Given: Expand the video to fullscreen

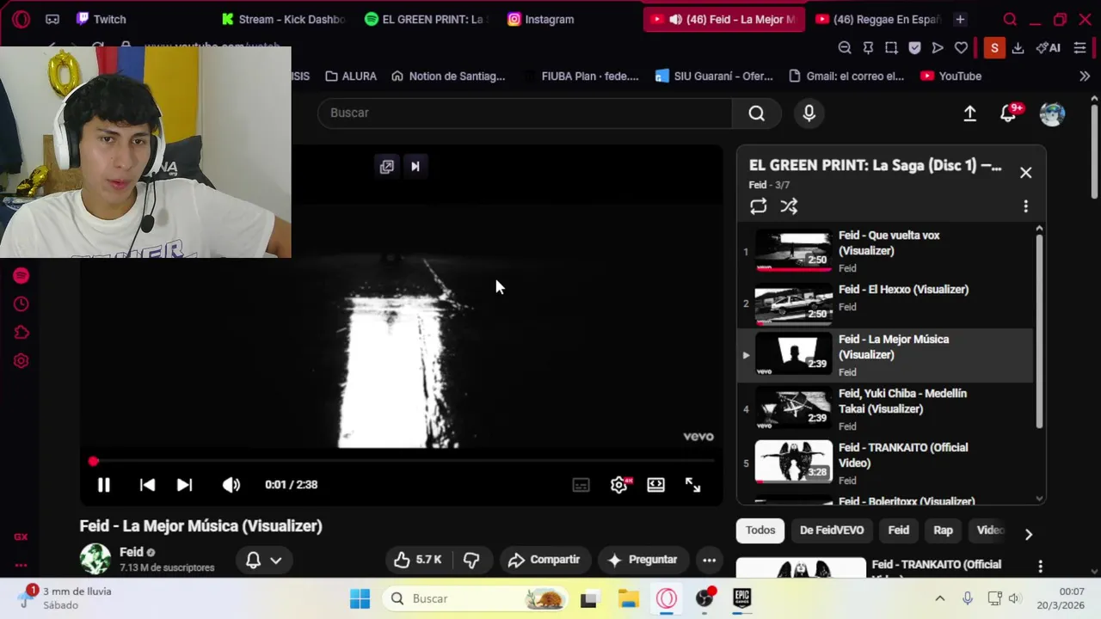Looking at the screenshot, I should pyautogui.click(x=693, y=485).
